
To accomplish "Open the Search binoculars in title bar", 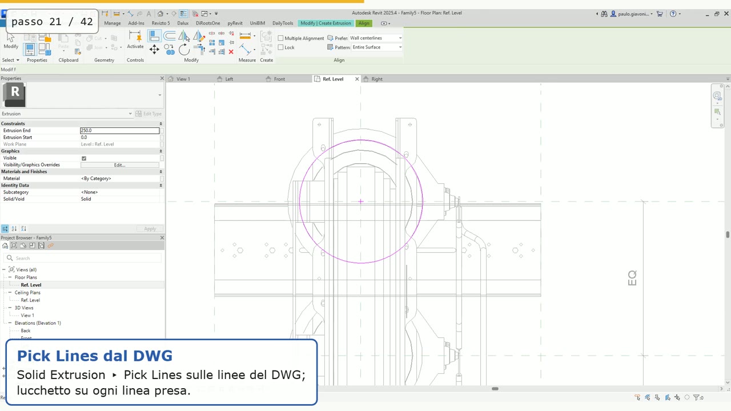I will point(604,14).
